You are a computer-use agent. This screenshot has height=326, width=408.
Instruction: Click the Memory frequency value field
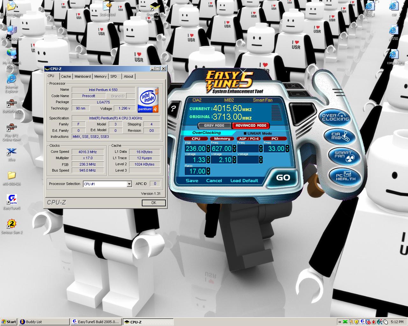[222, 149]
